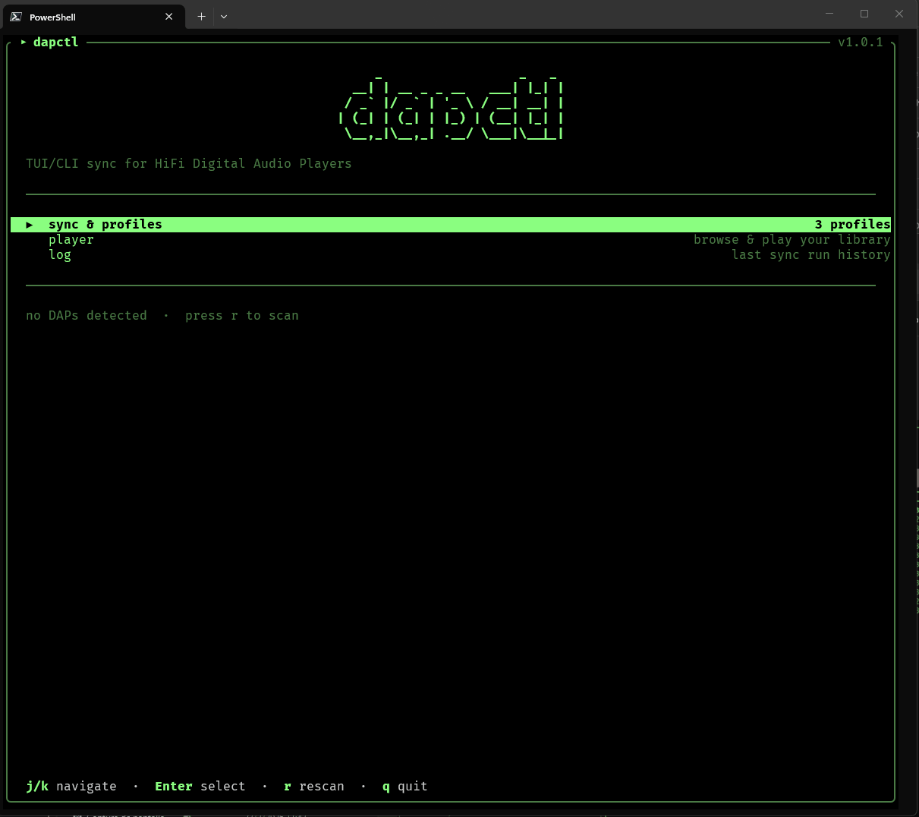Click the 'TUI/CLI sync for HiFi' tagline

pos(189,164)
